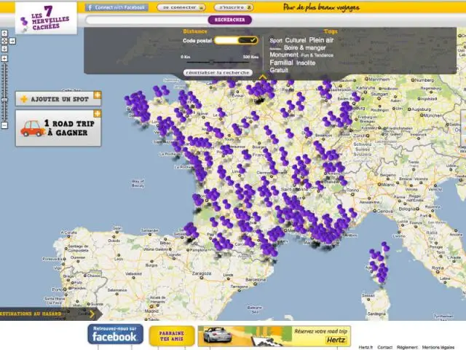Viewport: 466px width, 350px height.
Task: Select the Plein air tag
Action: pos(321,40)
